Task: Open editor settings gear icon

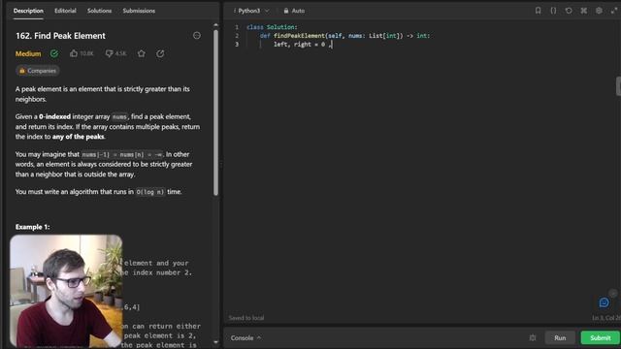Action: pos(599,11)
